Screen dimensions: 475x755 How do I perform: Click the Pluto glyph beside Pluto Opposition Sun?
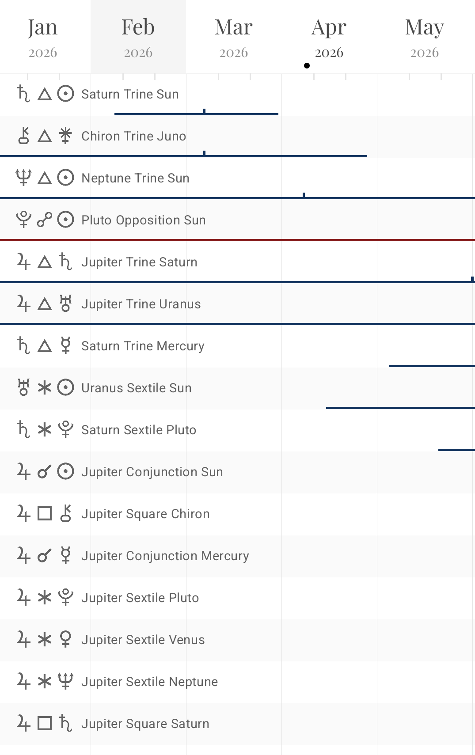pyautogui.click(x=23, y=220)
